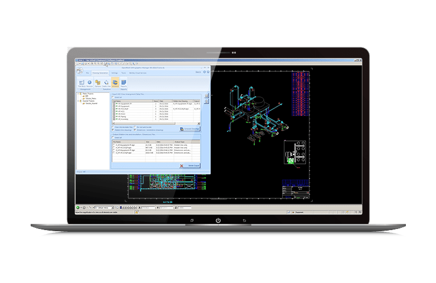The width and height of the screenshot is (436, 283).
Task: Enable the Clear intermediate files checkbox
Action: 114,126
